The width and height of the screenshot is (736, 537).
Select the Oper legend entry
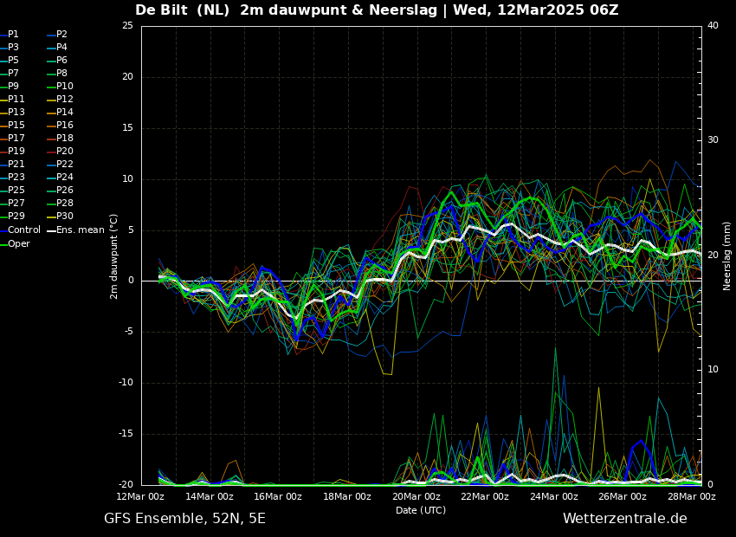(x=18, y=243)
